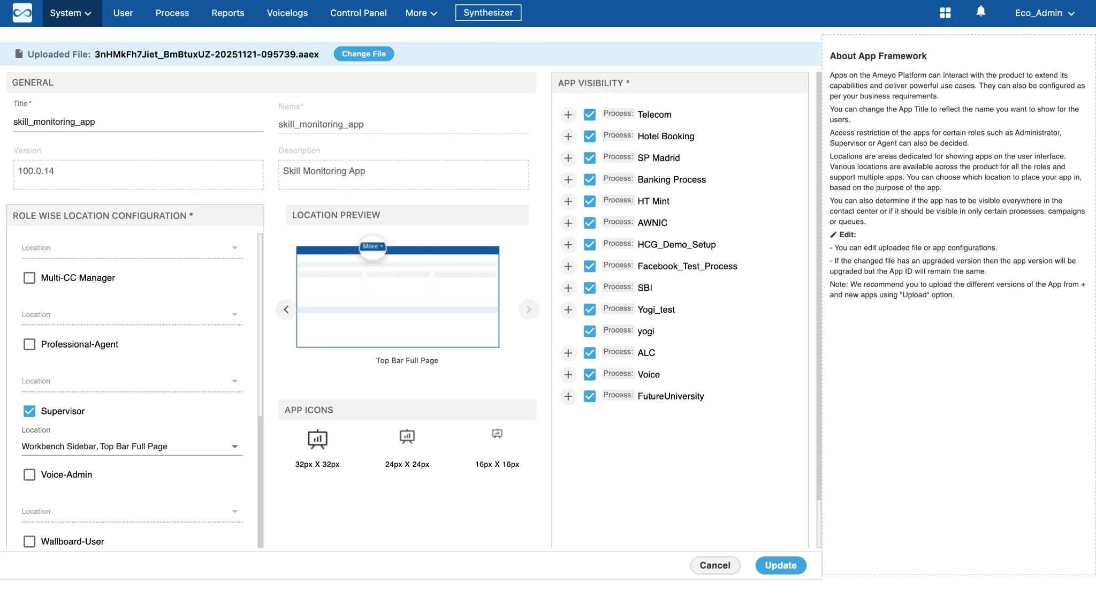
Task: Enable the Multi-CC Manager role checkbox
Action: click(x=29, y=278)
